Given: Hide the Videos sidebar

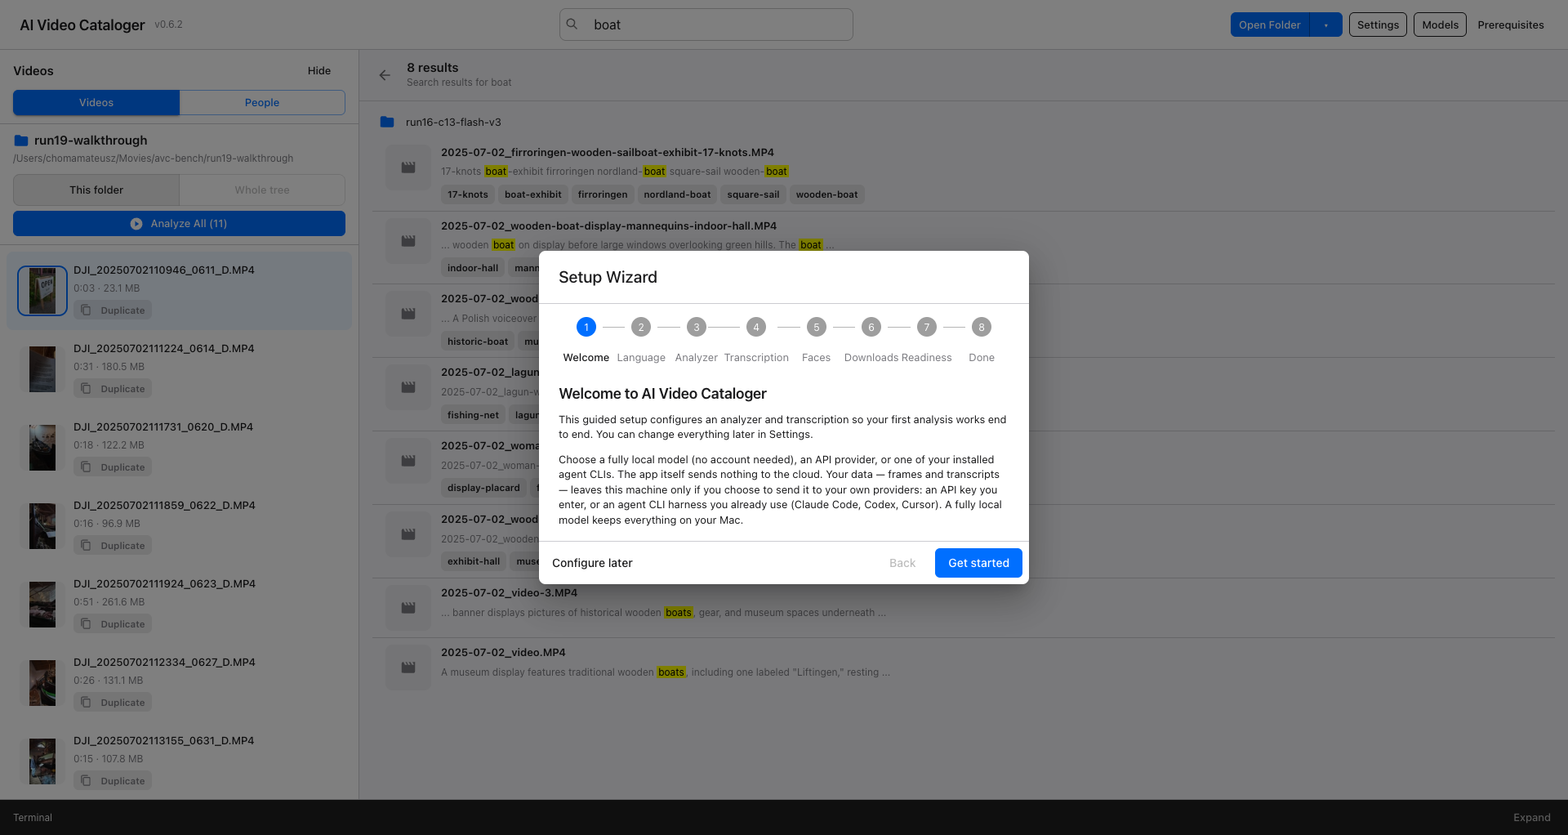Looking at the screenshot, I should click(319, 71).
